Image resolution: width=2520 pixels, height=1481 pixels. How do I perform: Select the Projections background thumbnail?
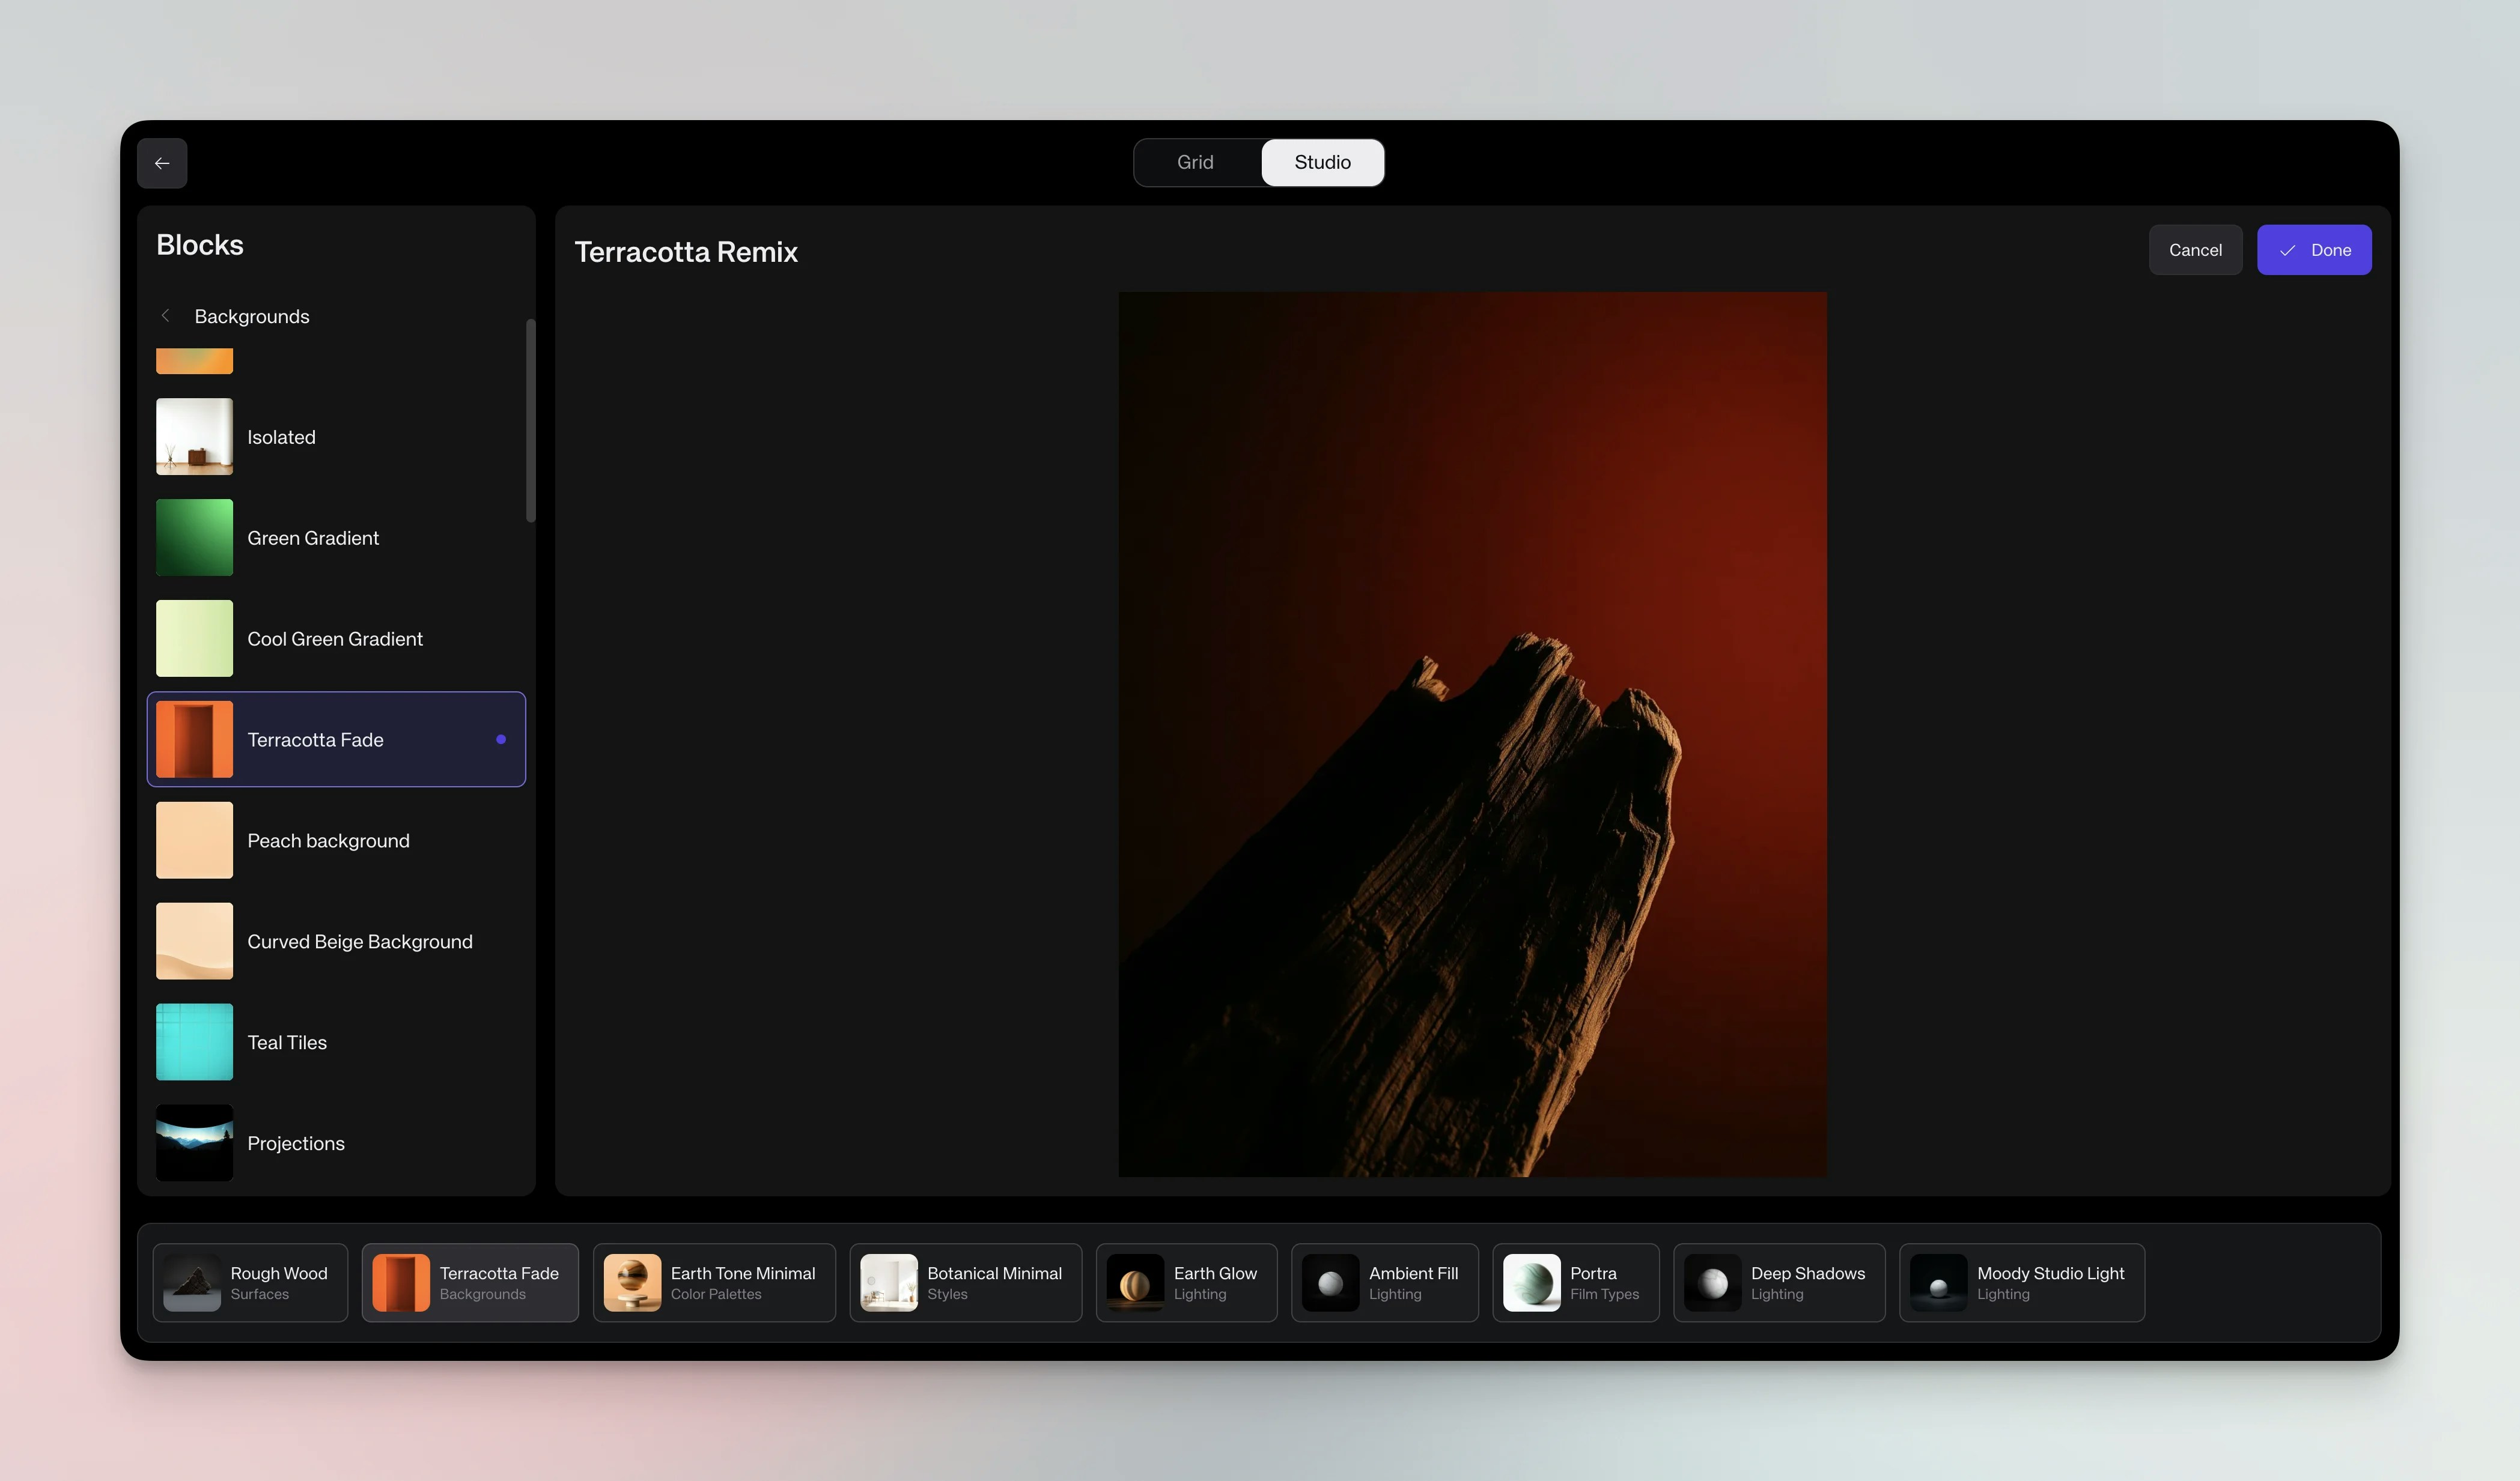(194, 1142)
